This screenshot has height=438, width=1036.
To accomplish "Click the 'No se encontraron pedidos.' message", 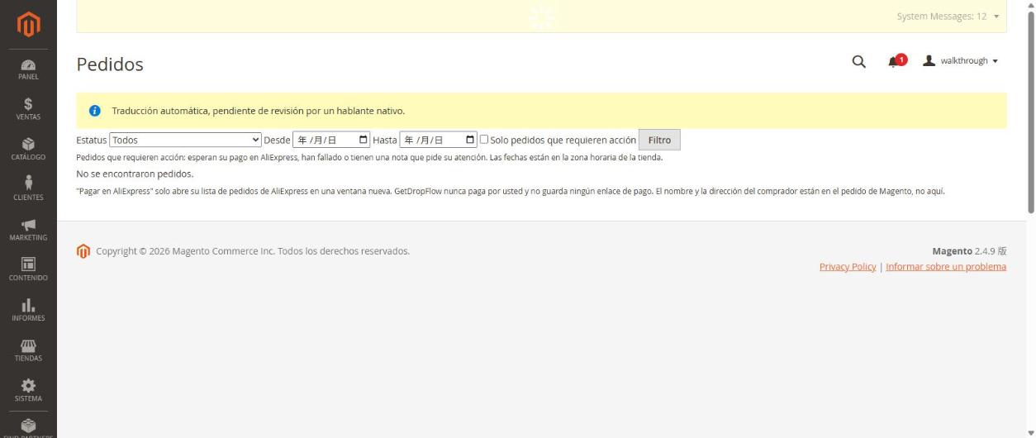I will (135, 174).
